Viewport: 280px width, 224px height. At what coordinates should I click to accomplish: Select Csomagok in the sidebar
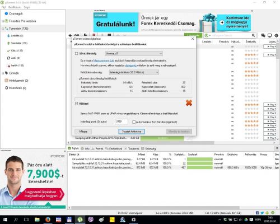pyautogui.click(x=16, y=13)
